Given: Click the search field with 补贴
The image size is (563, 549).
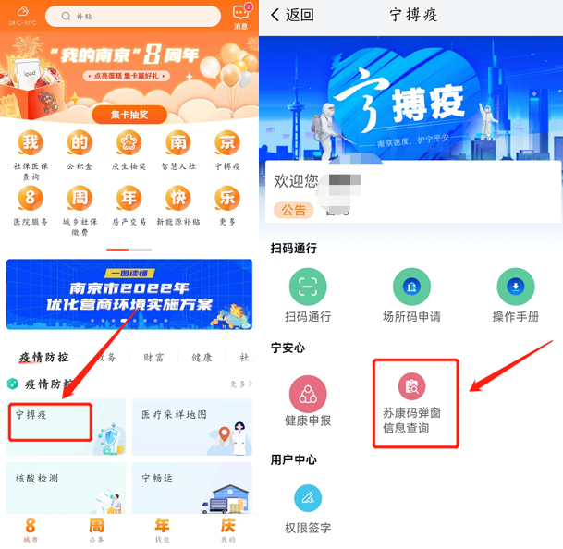Looking at the screenshot, I should 133,16.
